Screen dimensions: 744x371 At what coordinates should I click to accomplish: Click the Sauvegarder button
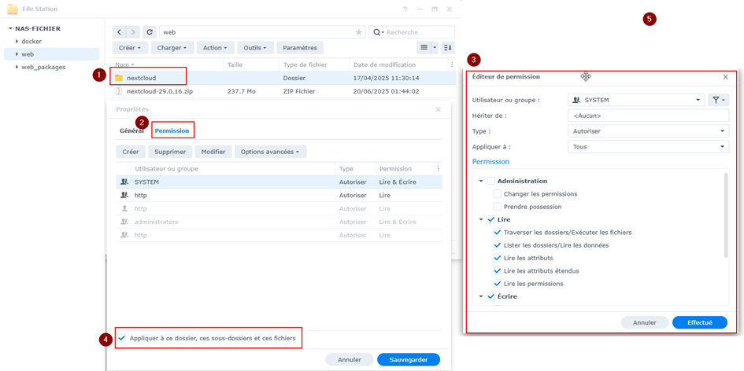tap(408, 359)
